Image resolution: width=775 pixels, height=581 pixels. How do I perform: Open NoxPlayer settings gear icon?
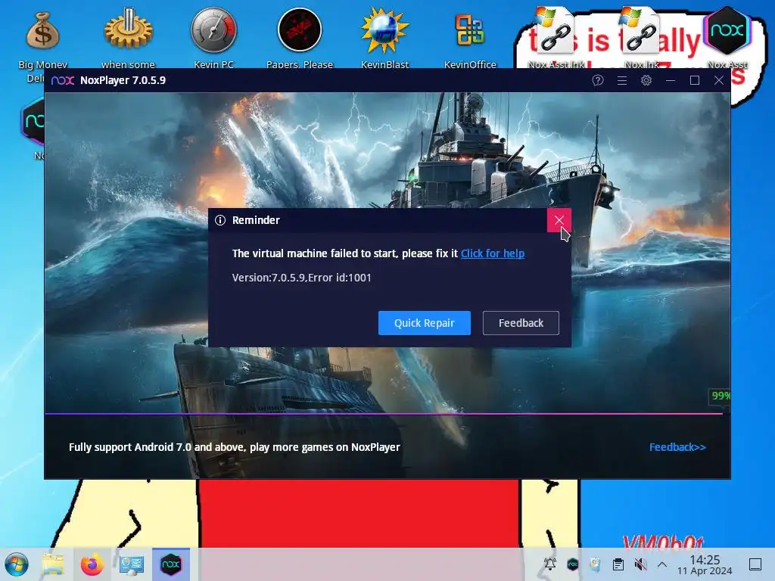(646, 80)
